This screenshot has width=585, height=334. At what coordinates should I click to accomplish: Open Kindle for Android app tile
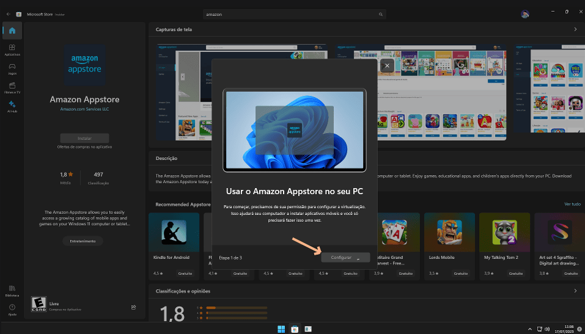(174, 246)
